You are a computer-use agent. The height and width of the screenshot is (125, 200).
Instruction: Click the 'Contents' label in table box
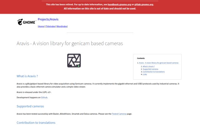click(x=141, y=58)
